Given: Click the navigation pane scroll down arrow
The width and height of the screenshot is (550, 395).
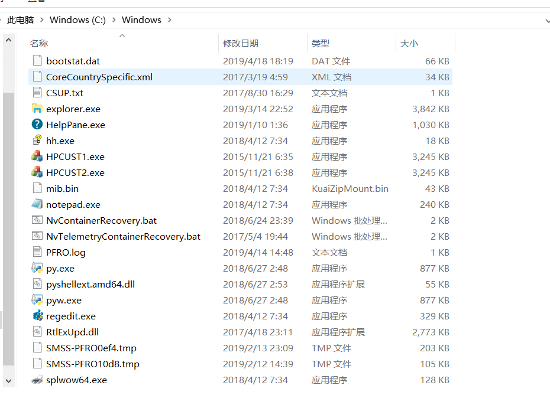Looking at the screenshot, I should click(9, 381).
